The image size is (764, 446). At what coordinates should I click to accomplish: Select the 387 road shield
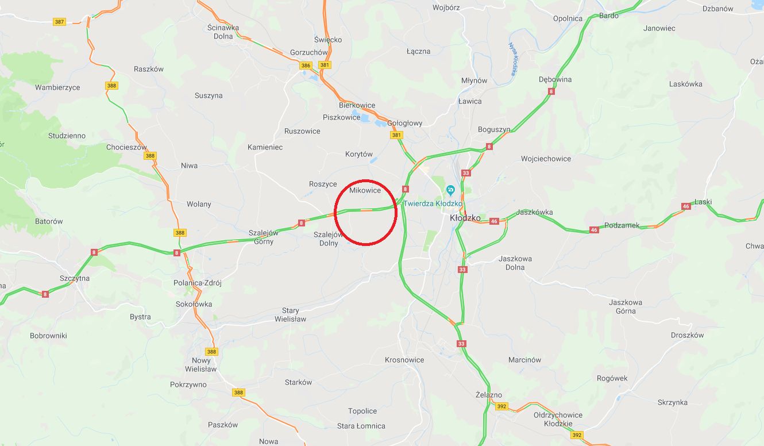tap(59, 22)
